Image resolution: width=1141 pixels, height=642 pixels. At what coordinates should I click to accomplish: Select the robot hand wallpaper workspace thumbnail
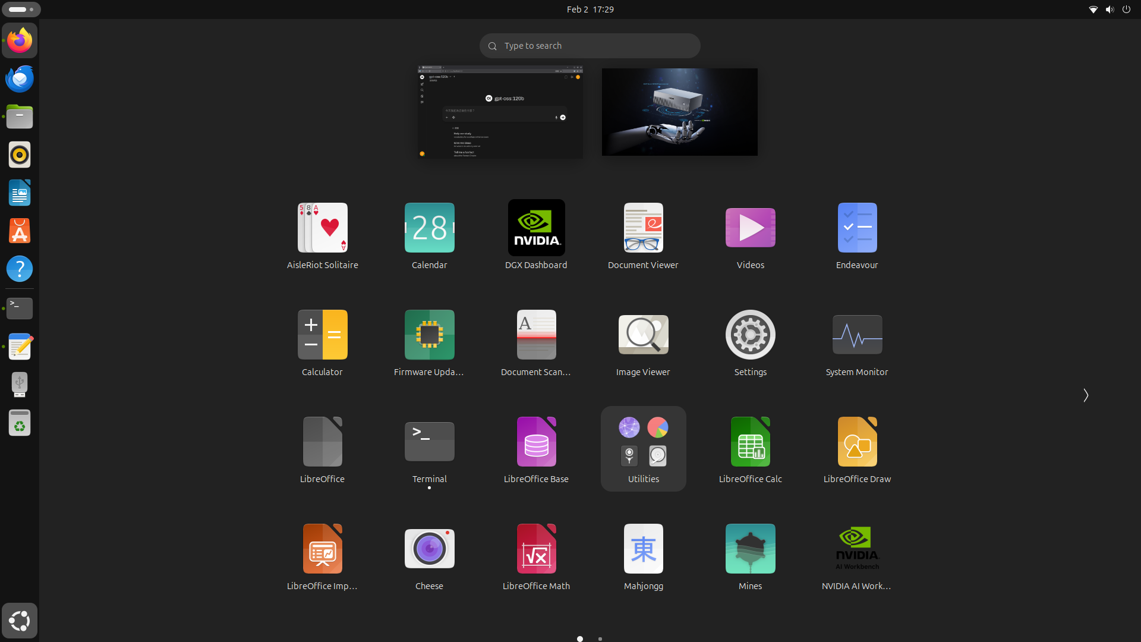[x=679, y=112]
